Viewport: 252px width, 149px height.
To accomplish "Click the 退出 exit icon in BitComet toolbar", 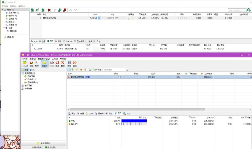I will pyautogui.click(x=75, y=64).
